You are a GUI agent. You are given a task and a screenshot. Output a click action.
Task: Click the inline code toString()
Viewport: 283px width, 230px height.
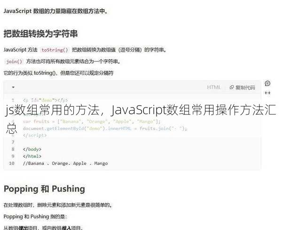click(55, 50)
